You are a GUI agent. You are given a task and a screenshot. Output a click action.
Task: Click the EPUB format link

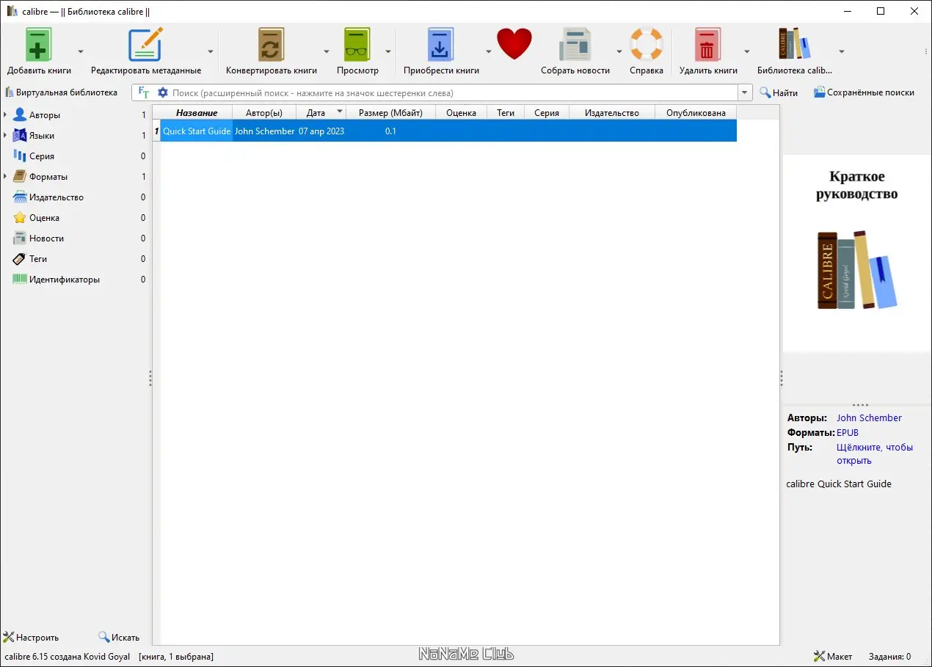click(x=848, y=433)
